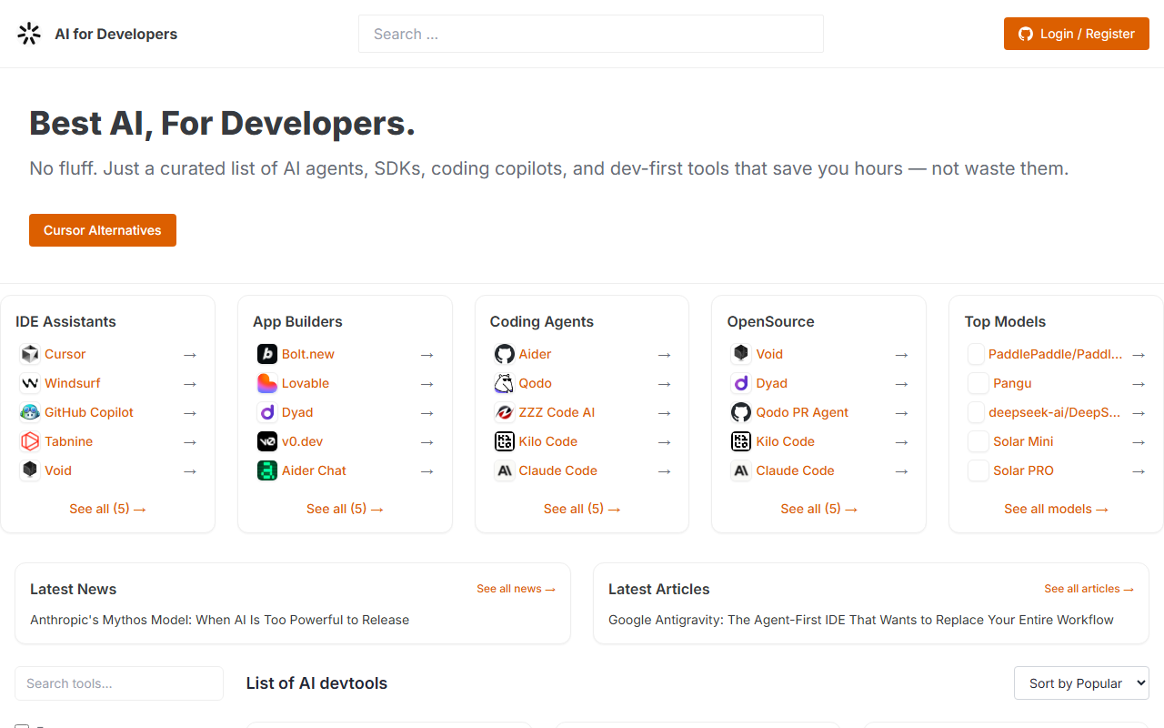This screenshot has width=1164, height=728.
Task: Click the Cursor Alternatives button
Action: (103, 230)
